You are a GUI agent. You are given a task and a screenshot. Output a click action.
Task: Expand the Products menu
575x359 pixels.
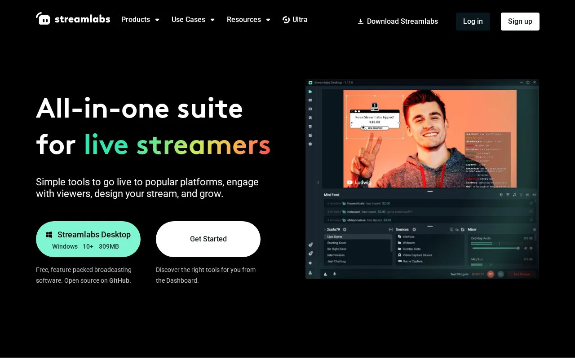point(140,20)
